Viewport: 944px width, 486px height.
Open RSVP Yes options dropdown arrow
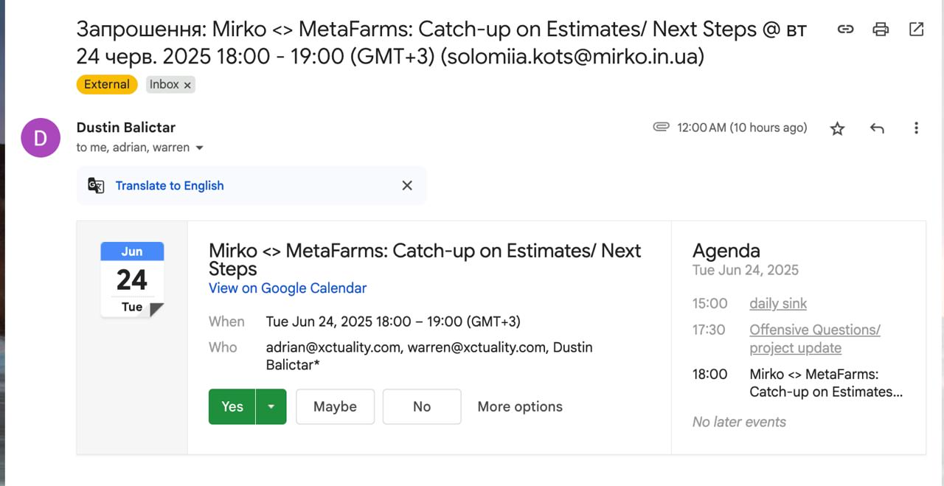[x=271, y=407]
